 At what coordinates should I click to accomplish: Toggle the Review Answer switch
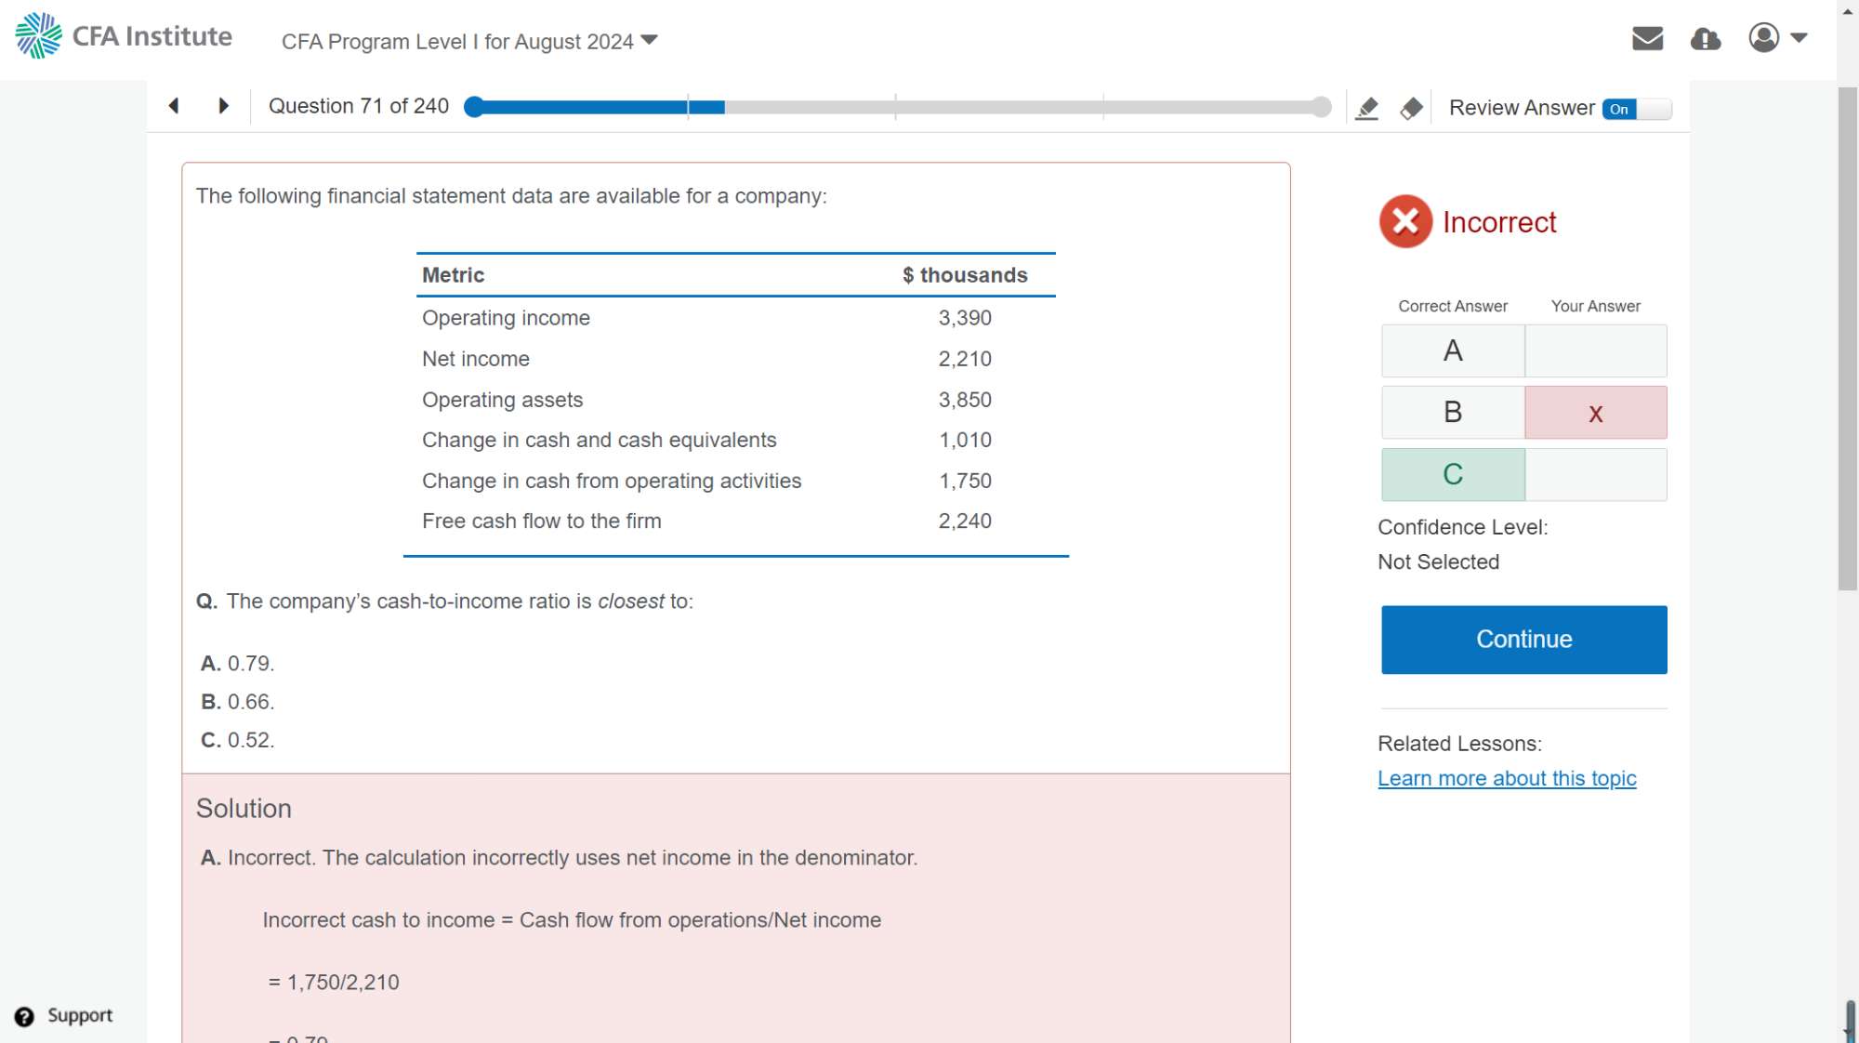(x=1636, y=109)
